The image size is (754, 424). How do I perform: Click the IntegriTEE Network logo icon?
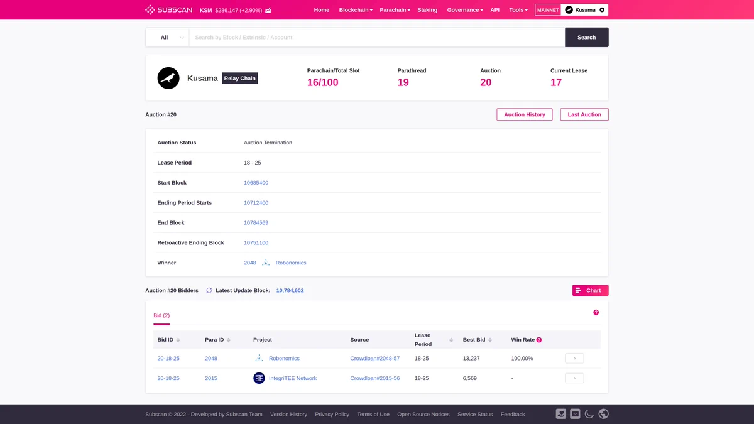click(x=259, y=378)
